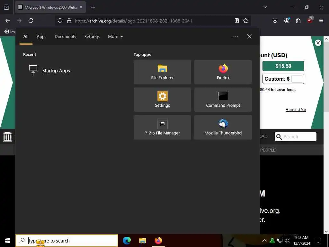Open Settings tile in Top apps
The image size is (329, 247).
tap(162, 100)
